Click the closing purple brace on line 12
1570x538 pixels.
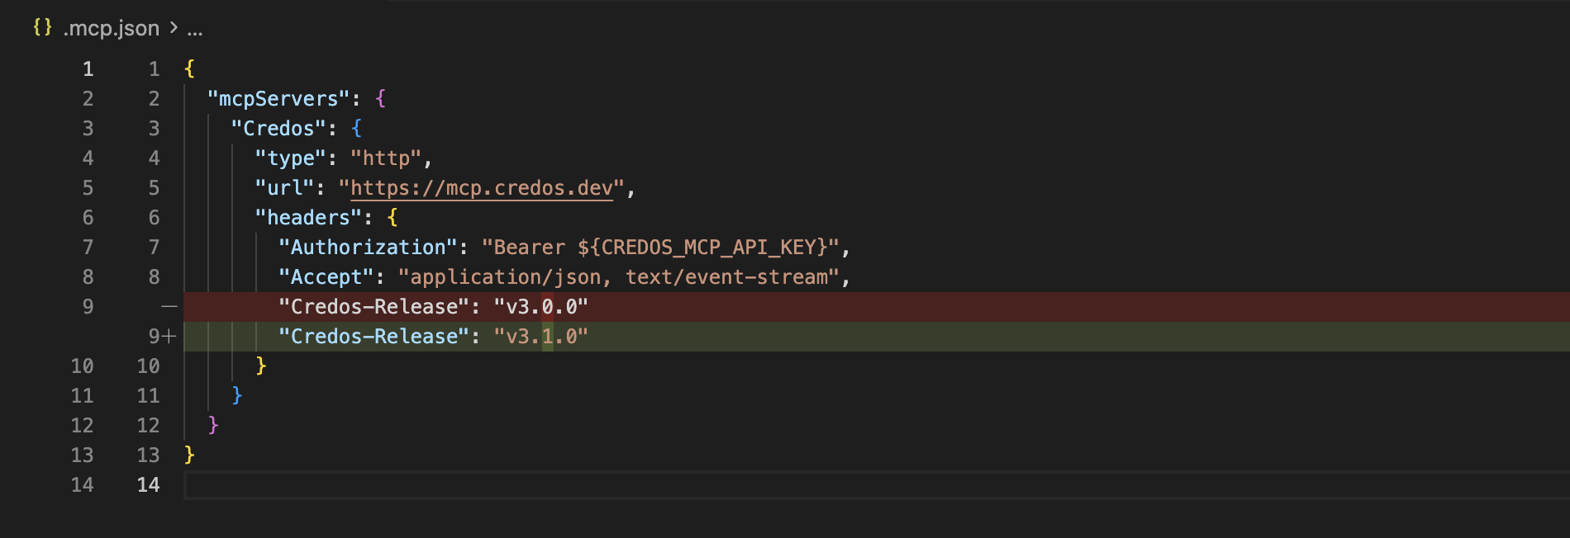click(213, 426)
